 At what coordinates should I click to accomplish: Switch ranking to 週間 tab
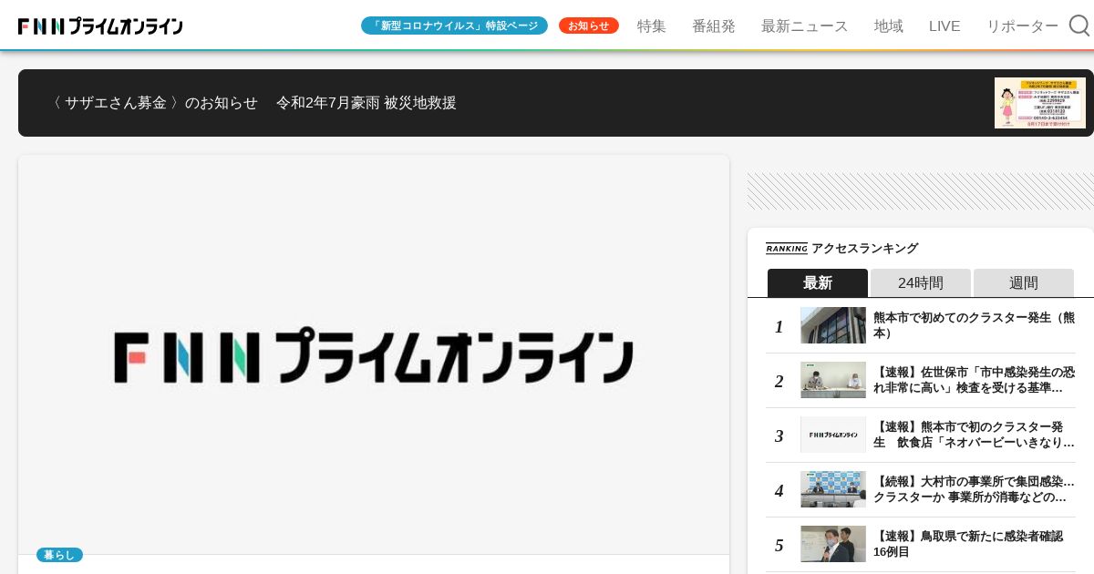pyautogui.click(x=1024, y=282)
